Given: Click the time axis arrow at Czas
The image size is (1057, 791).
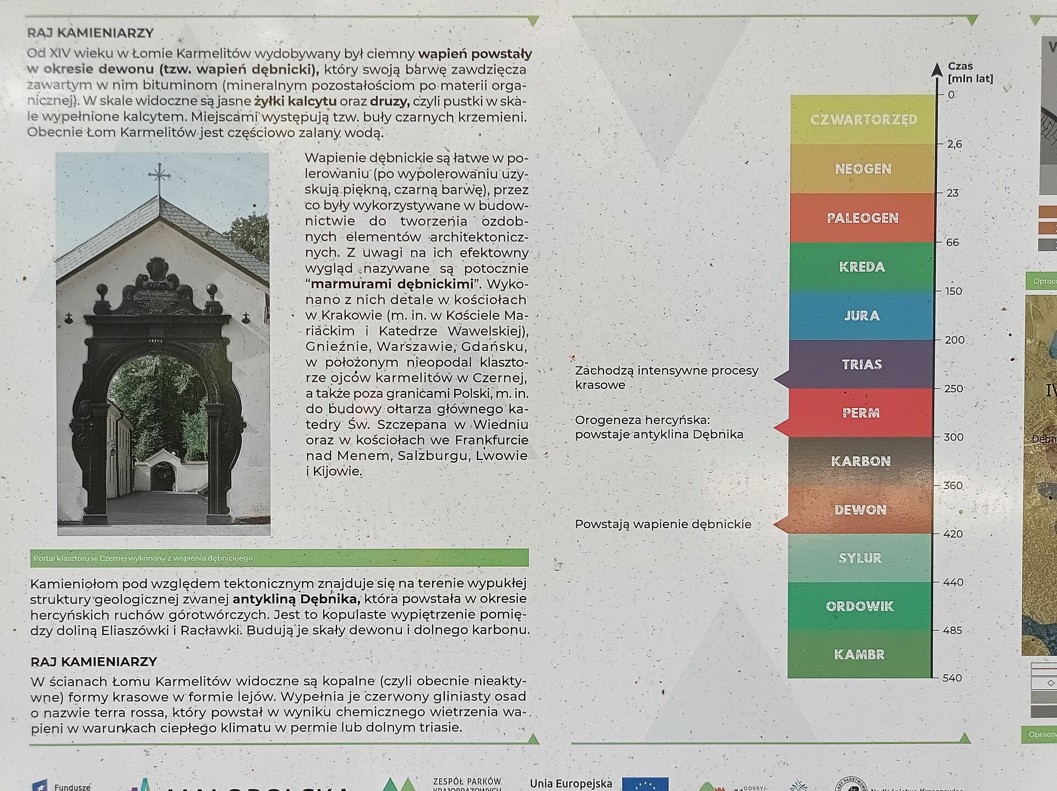Looking at the screenshot, I should (936, 70).
